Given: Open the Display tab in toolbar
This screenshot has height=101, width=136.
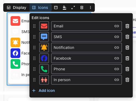Looking at the screenshot, I should pyautogui.click(x=16, y=8).
